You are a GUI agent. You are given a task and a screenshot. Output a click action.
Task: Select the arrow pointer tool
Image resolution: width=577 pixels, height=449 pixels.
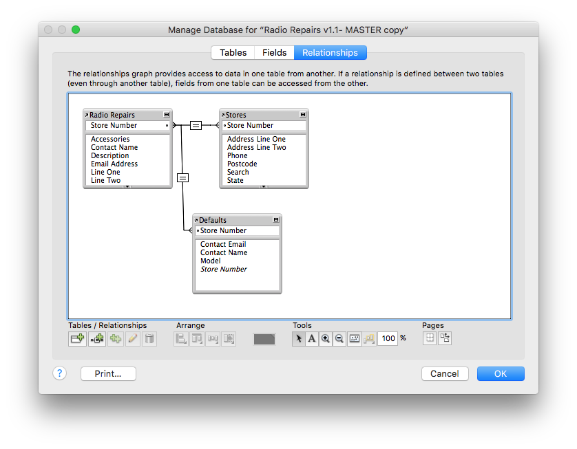click(x=299, y=338)
